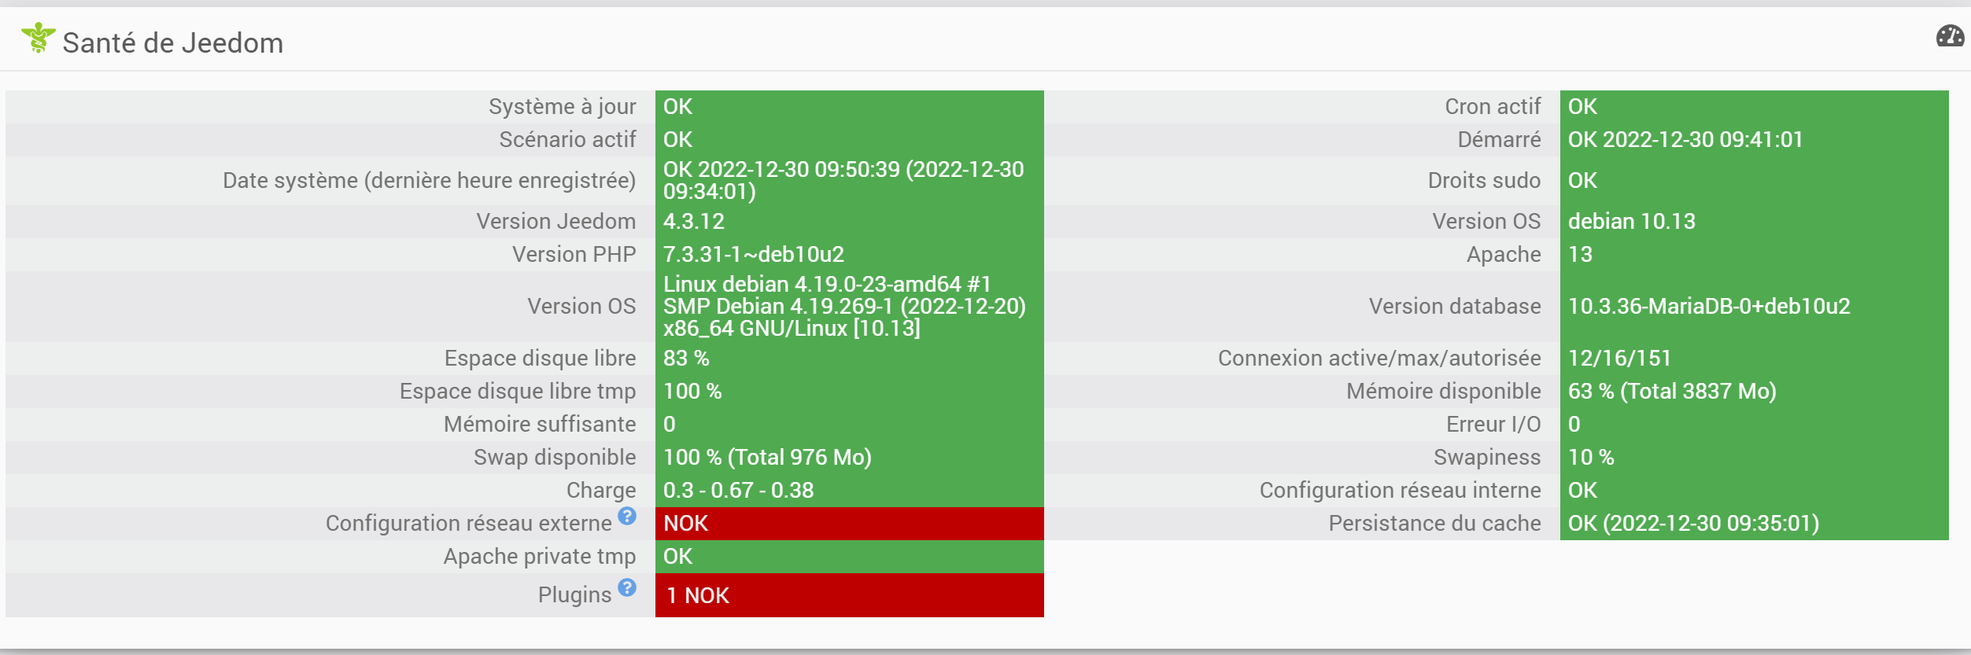This screenshot has height=655, width=1971.
Task: Click the Mémoire disponible 63 % value
Action: pos(1671,392)
